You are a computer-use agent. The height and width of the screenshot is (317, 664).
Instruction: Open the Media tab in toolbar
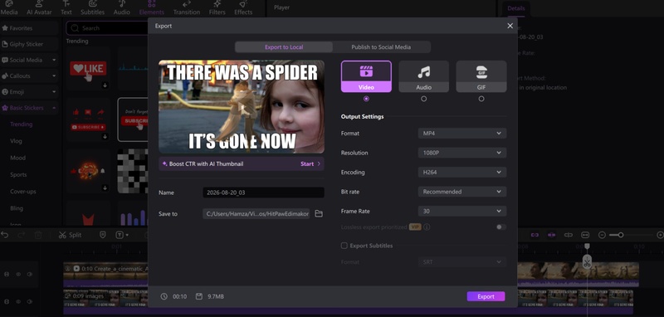[9, 7]
